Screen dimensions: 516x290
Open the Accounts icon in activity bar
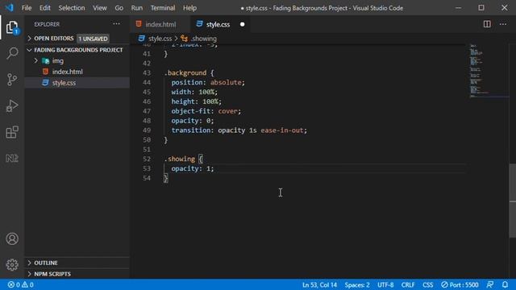[12, 238]
